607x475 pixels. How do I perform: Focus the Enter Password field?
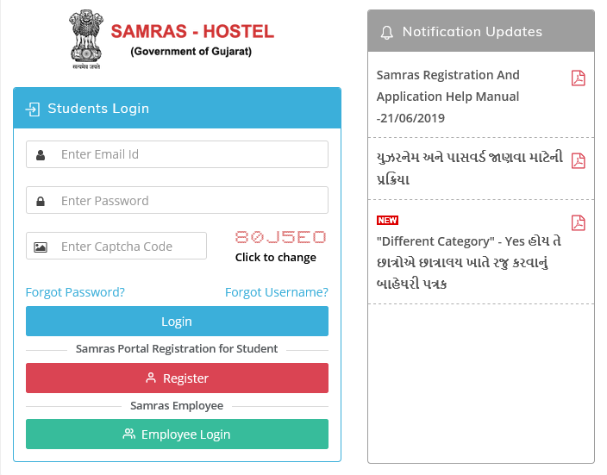point(177,200)
